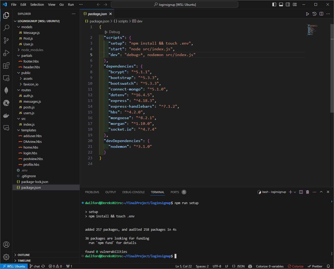Open the Source Control view icon
334x269 pixels.
point(6,40)
